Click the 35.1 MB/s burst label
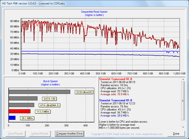This screenshot has height=139, width=189. click(x=28, y=118)
